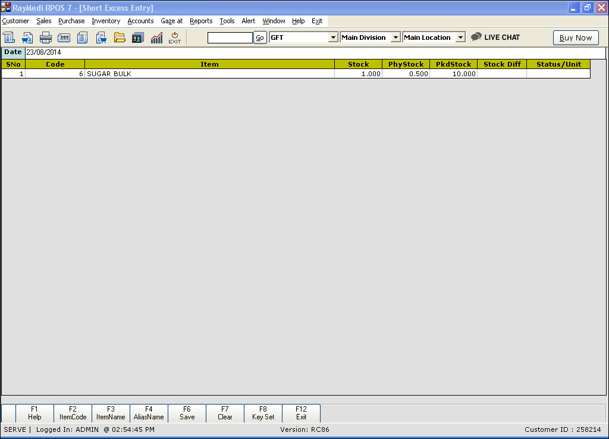Click the Stock value 1.000 cell
609x439 pixels.
(x=358, y=74)
